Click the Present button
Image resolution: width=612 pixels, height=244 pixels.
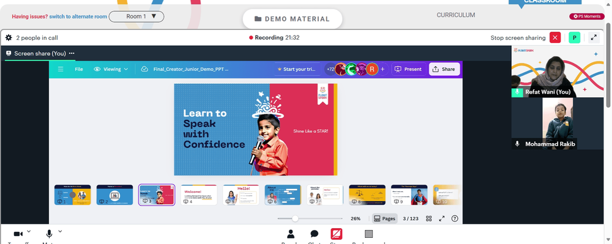(408, 69)
